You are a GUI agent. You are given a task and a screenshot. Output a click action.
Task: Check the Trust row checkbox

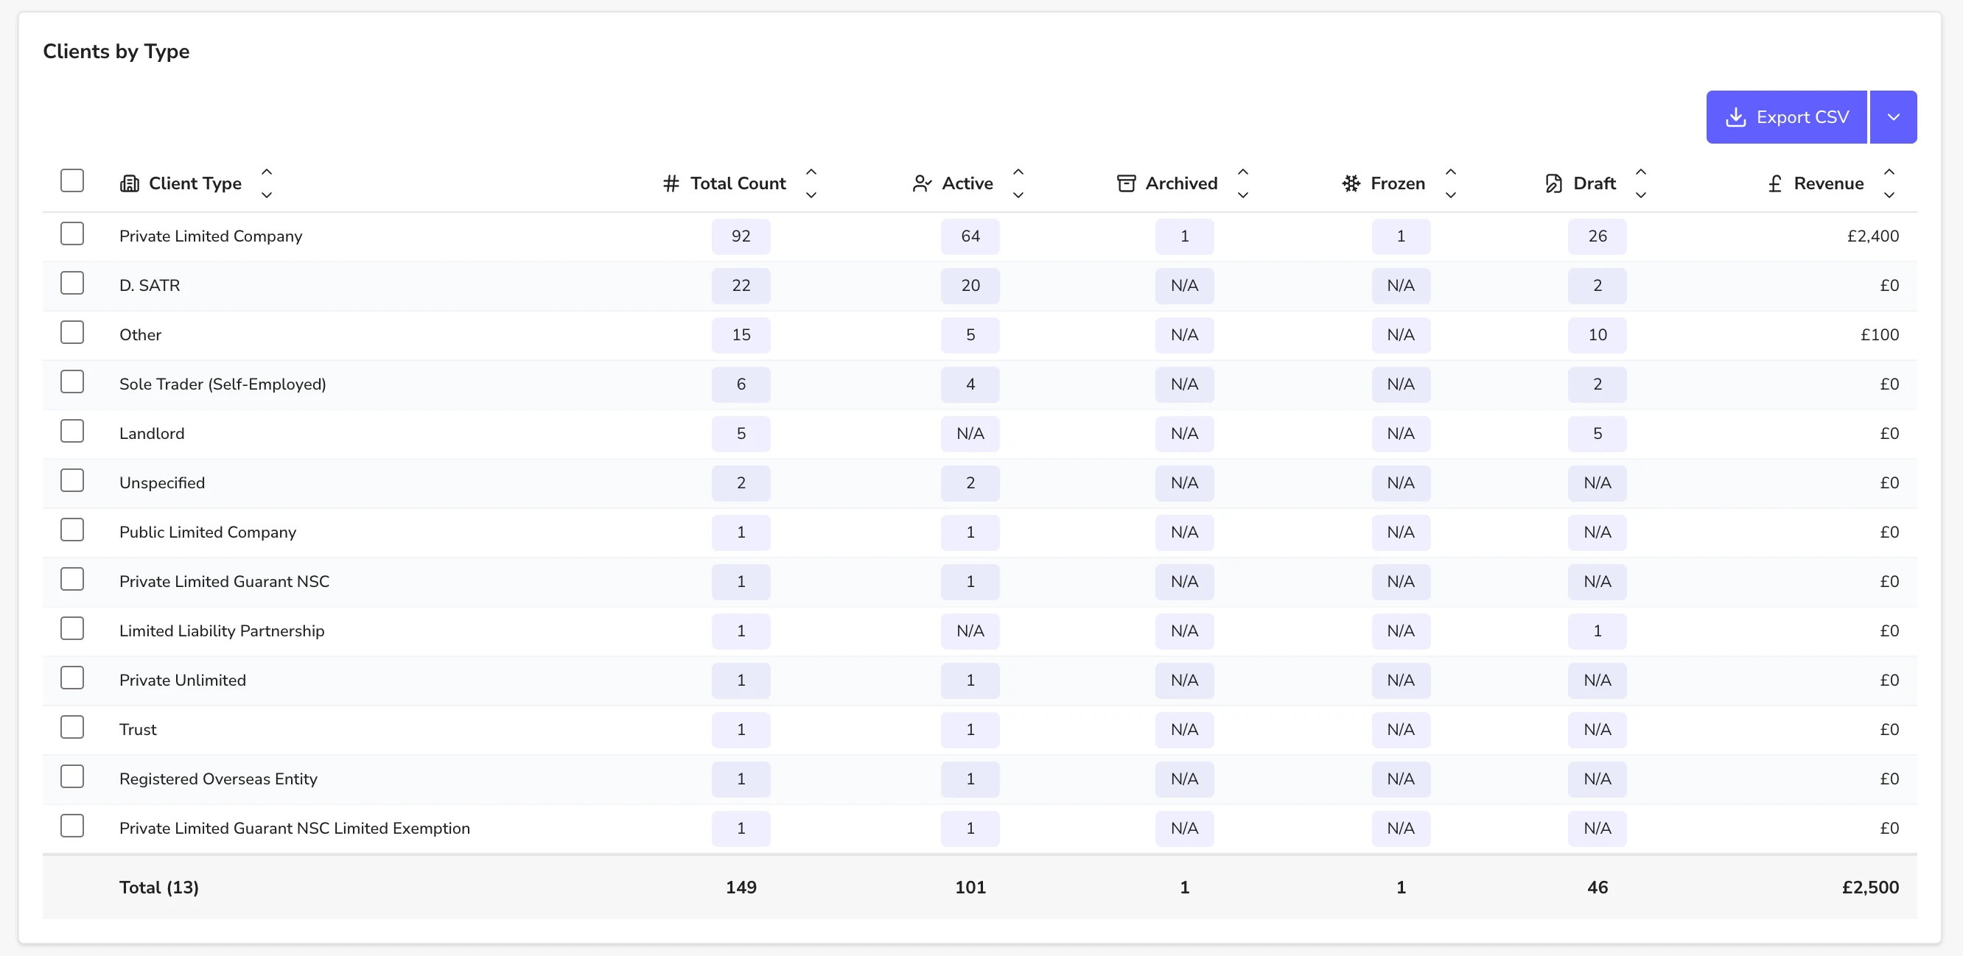pos(72,728)
